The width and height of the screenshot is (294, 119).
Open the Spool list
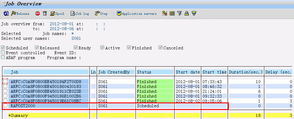(57, 14)
